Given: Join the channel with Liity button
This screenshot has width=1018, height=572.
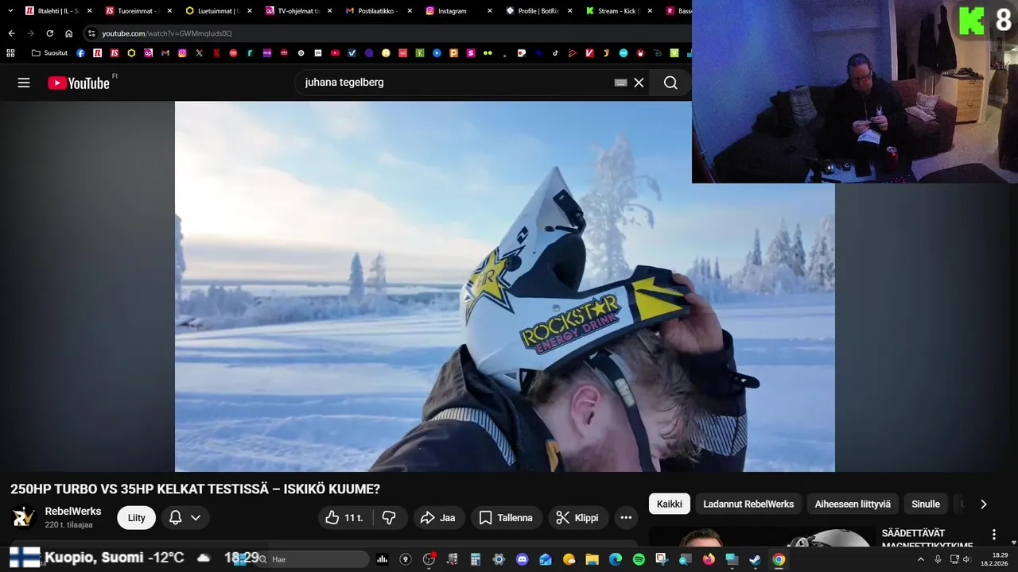Looking at the screenshot, I should (137, 518).
